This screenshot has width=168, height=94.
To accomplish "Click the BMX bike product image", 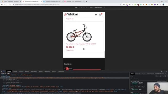I will pos(79,33).
